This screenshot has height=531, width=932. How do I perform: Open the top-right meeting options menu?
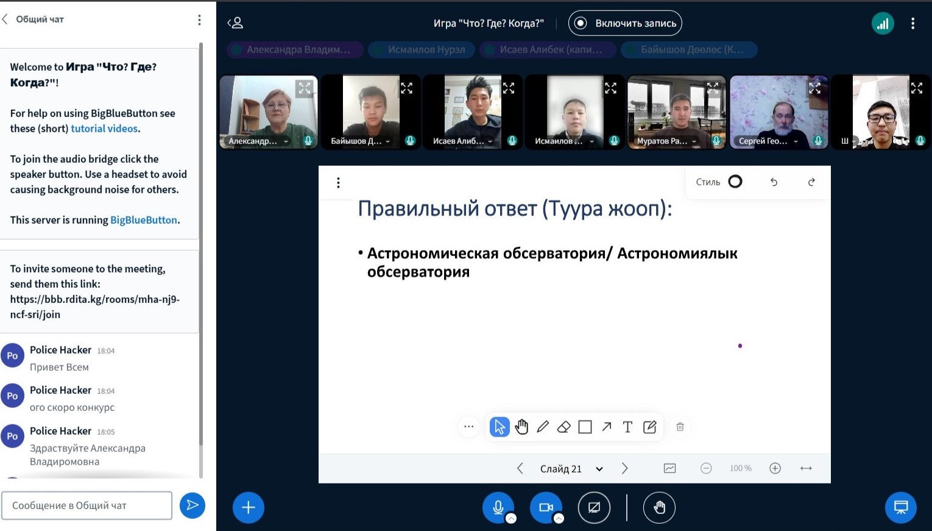[x=912, y=24]
